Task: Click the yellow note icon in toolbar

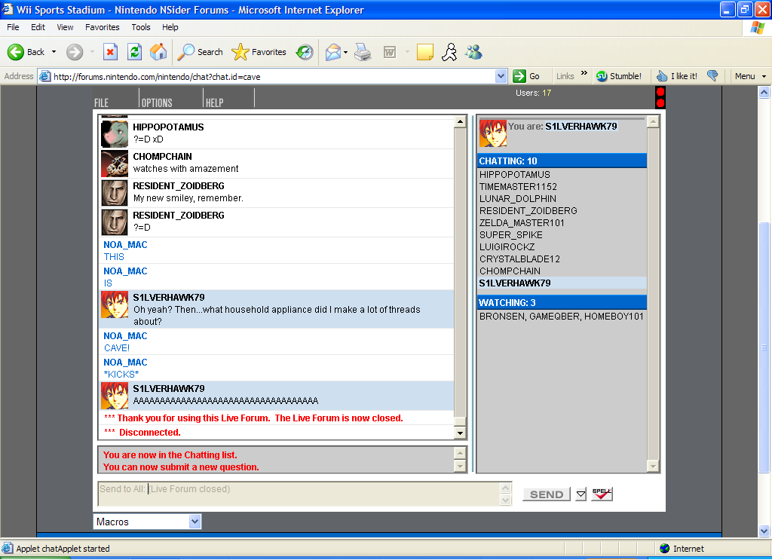Action: click(425, 52)
